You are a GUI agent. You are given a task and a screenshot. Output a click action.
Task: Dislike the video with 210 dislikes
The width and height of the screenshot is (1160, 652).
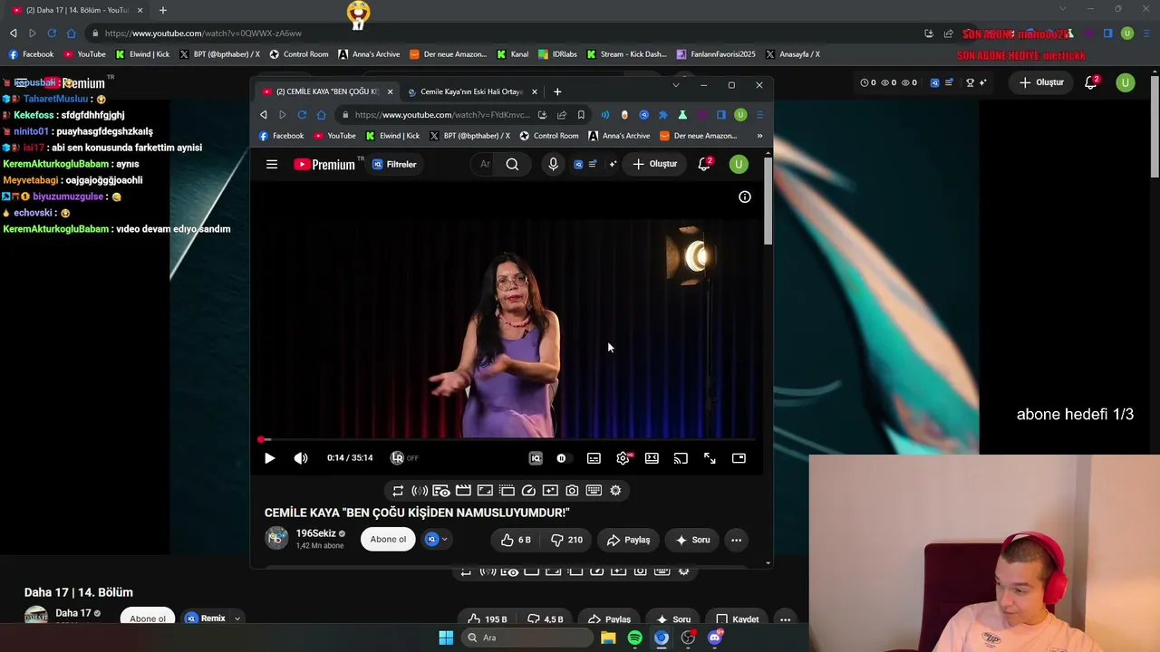[567, 540]
